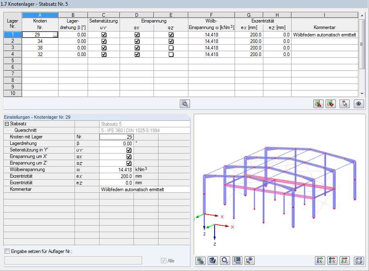The width and height of the screenshot is (369, 271).
Task: Show view in Z direction
Action: pos(344,260)
